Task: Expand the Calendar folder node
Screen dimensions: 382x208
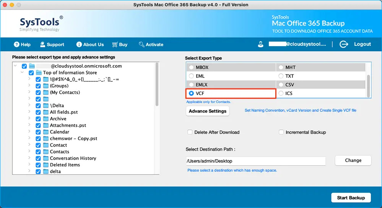Action: tap(29, 131)
